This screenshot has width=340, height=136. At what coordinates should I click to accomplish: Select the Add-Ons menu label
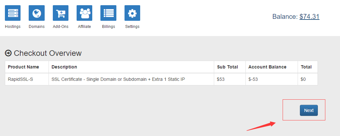[61, 27]
